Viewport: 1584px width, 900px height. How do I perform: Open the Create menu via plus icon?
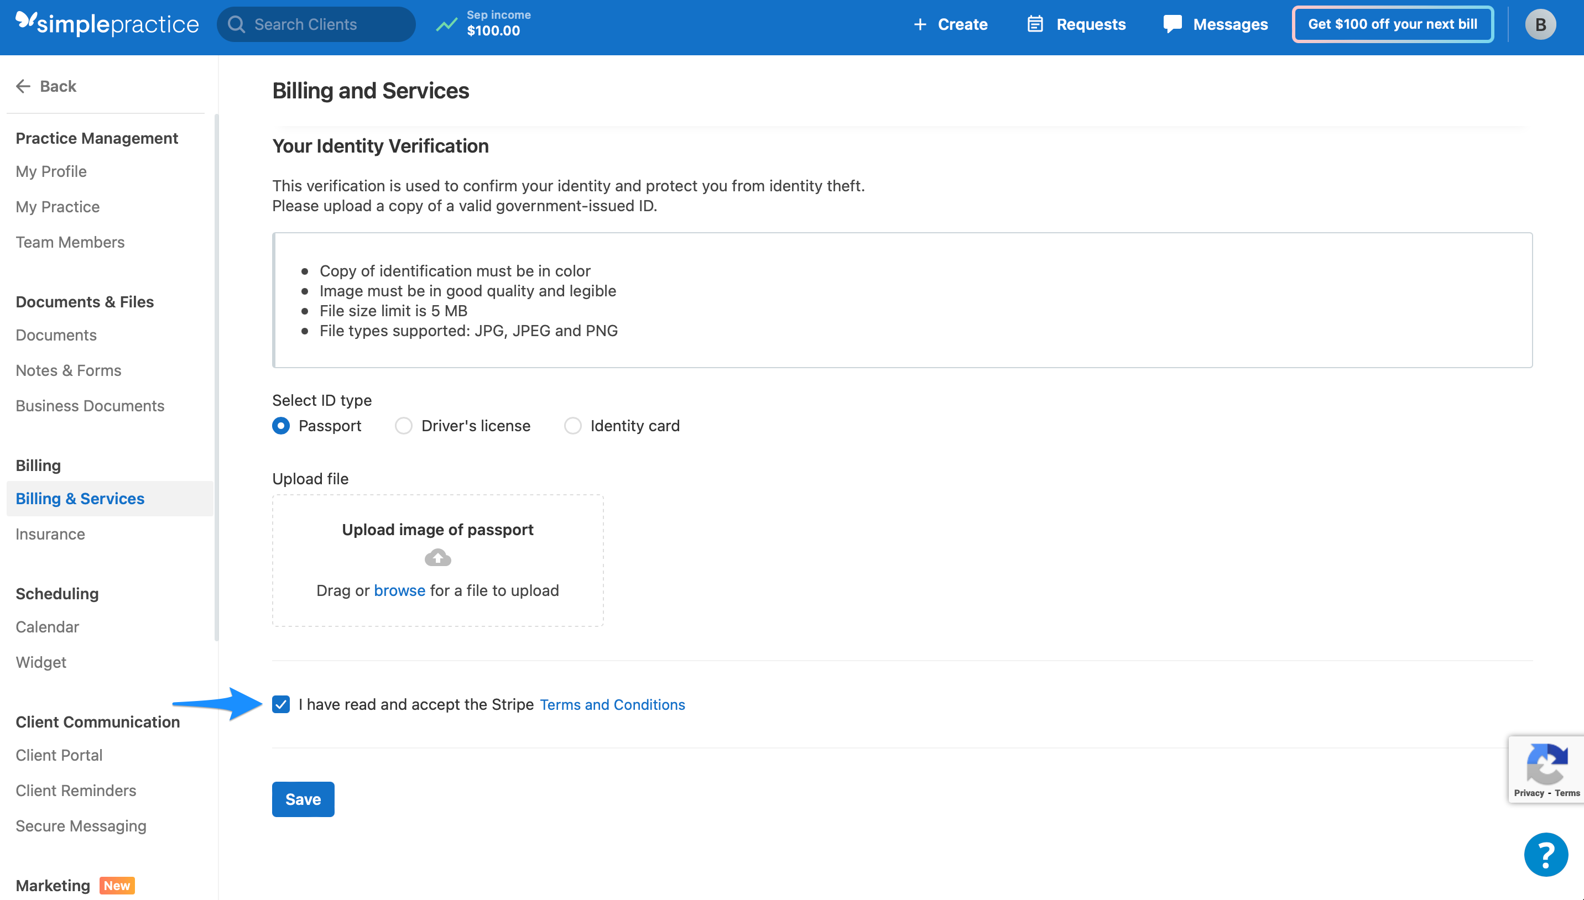921,24
